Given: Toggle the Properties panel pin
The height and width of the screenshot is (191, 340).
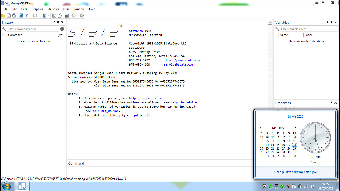Looking at the screenshot, I should [331, 103].
